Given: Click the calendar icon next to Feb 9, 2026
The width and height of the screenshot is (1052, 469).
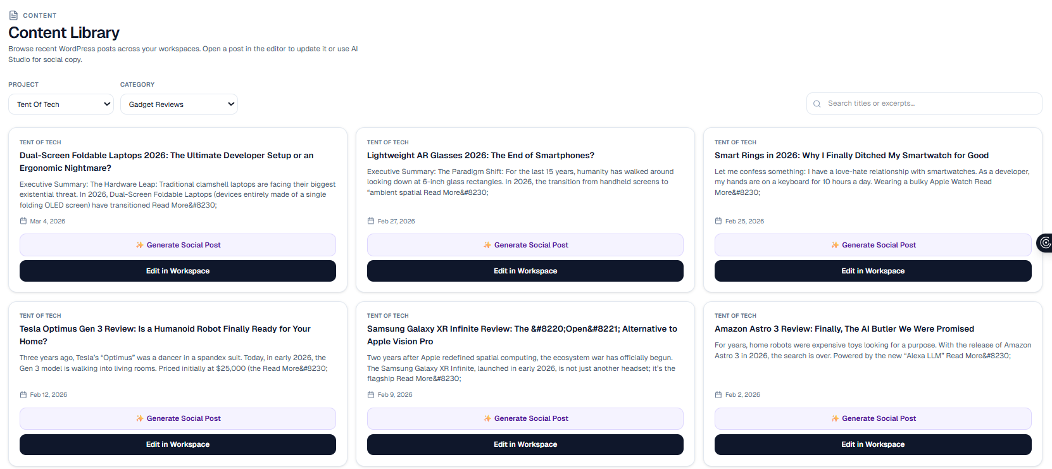Looking at the screenshot, I should [371, 394].
